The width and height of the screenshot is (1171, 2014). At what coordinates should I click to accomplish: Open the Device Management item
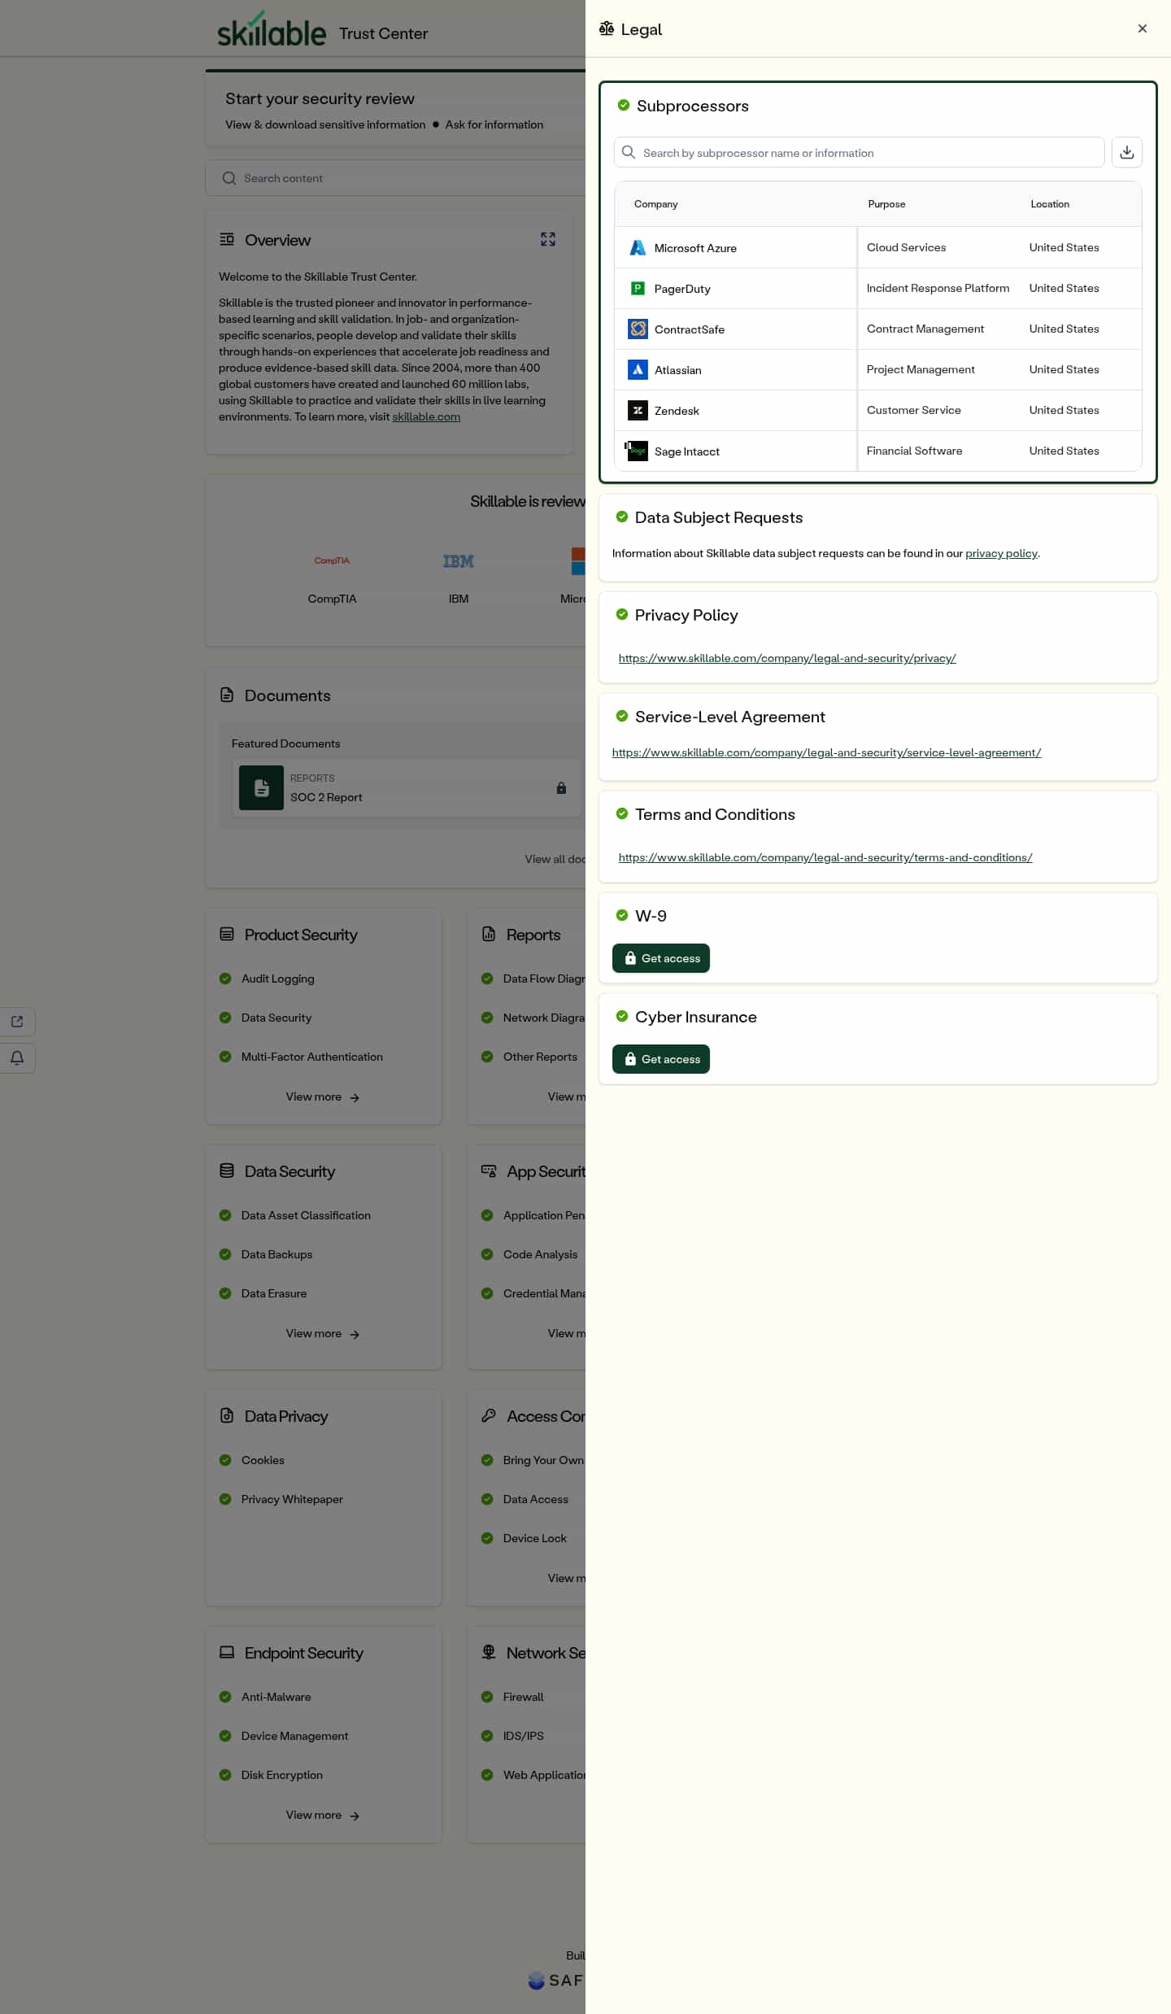point(294,1736)
